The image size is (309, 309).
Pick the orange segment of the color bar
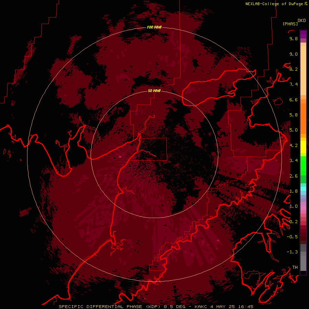click(x=303, y=119)
